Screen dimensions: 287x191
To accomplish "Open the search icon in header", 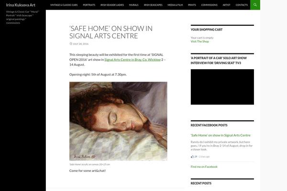I will point(255,5).
